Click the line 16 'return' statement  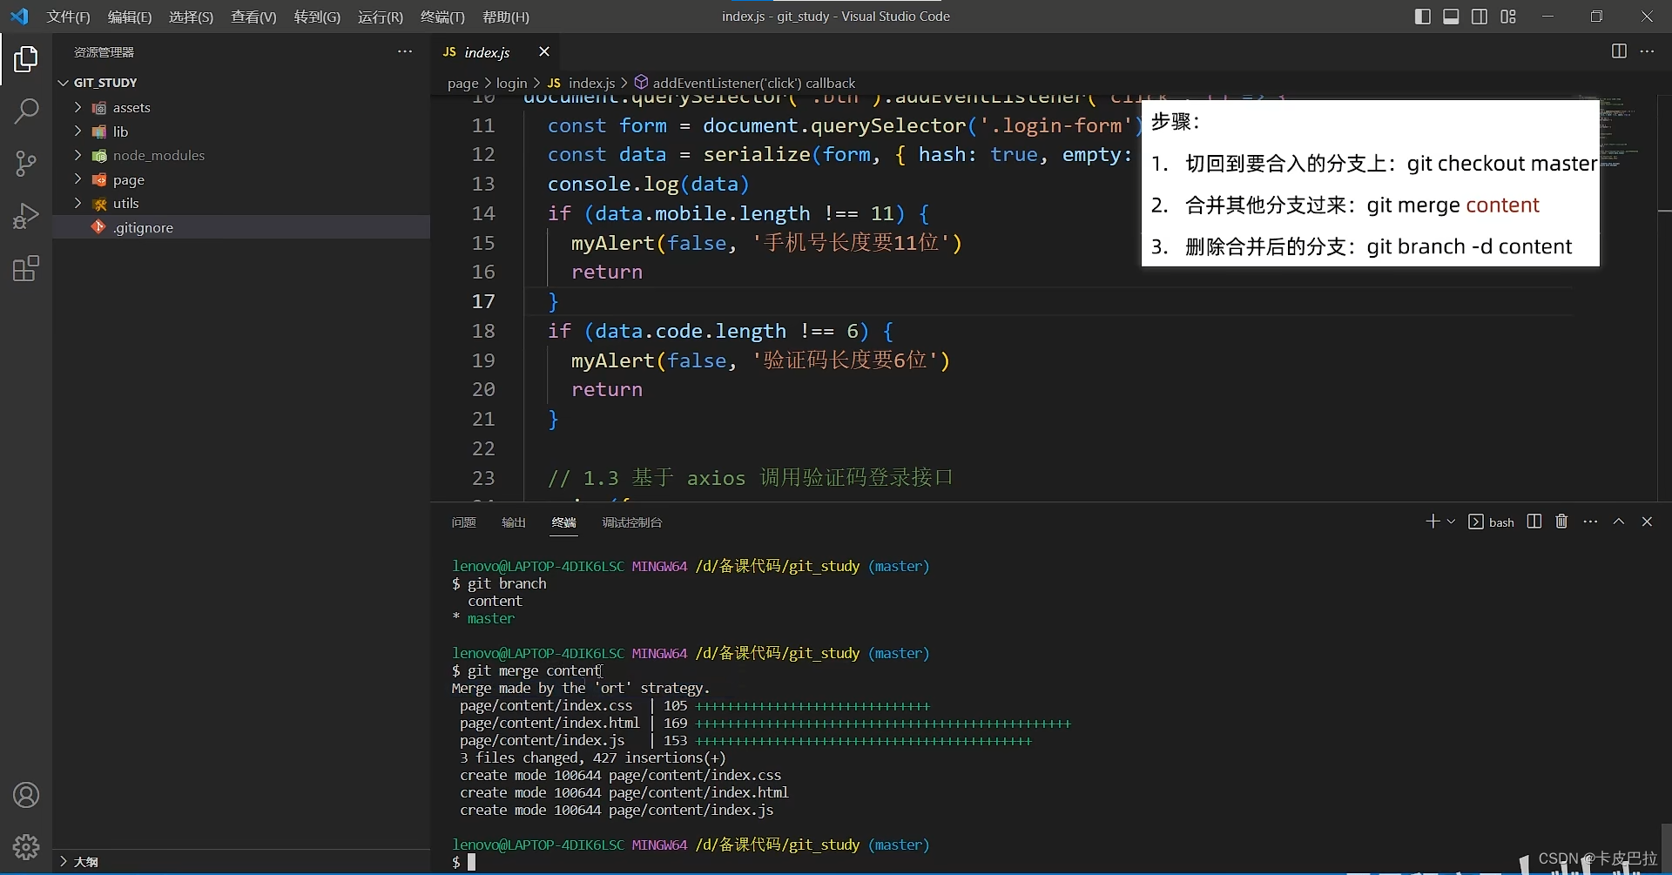pyautogui.click(x=607, y=272)
